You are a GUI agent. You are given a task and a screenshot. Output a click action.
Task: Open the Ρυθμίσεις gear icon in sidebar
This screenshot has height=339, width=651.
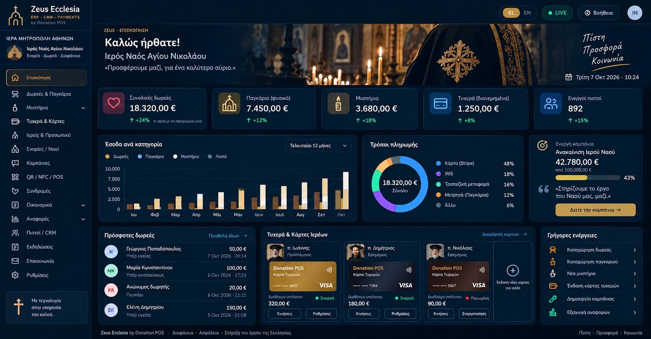point(15,275)
